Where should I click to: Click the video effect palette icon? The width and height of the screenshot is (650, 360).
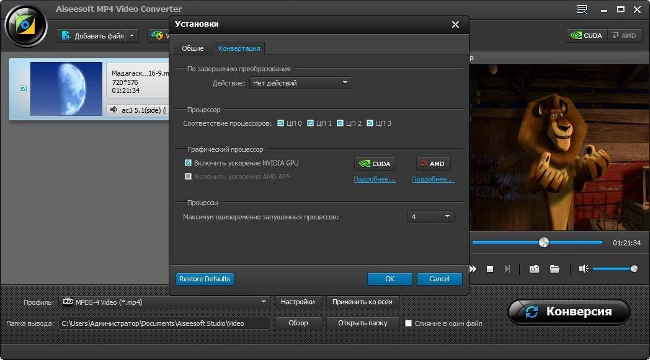(157, 35)
